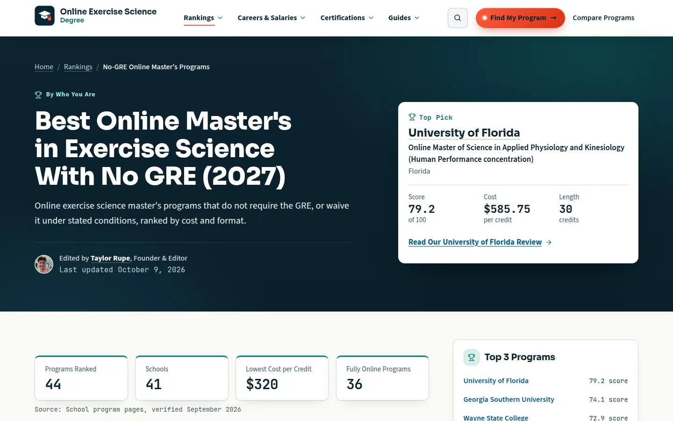Select Georgia Southern University in Top 3

[508, 399]
